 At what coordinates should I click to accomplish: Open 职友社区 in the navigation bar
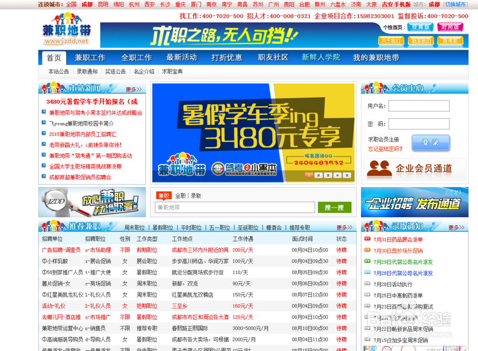[273, 57]
